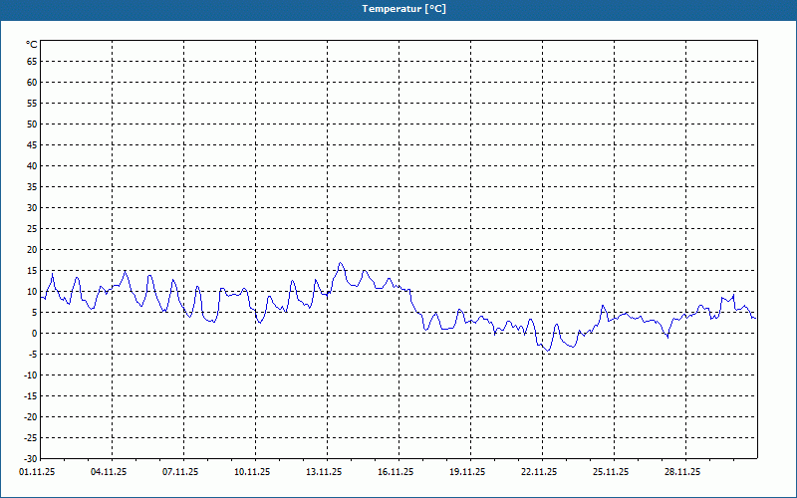The width and height of the screenshot is (797, 498).
Task: Click the 50 value on the y-axis
Action: tap(32, 124)
